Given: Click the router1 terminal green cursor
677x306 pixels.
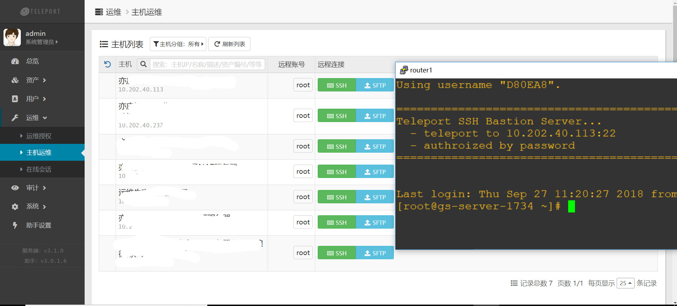Looking at the screenshot, I should click(x=572, y=206).
